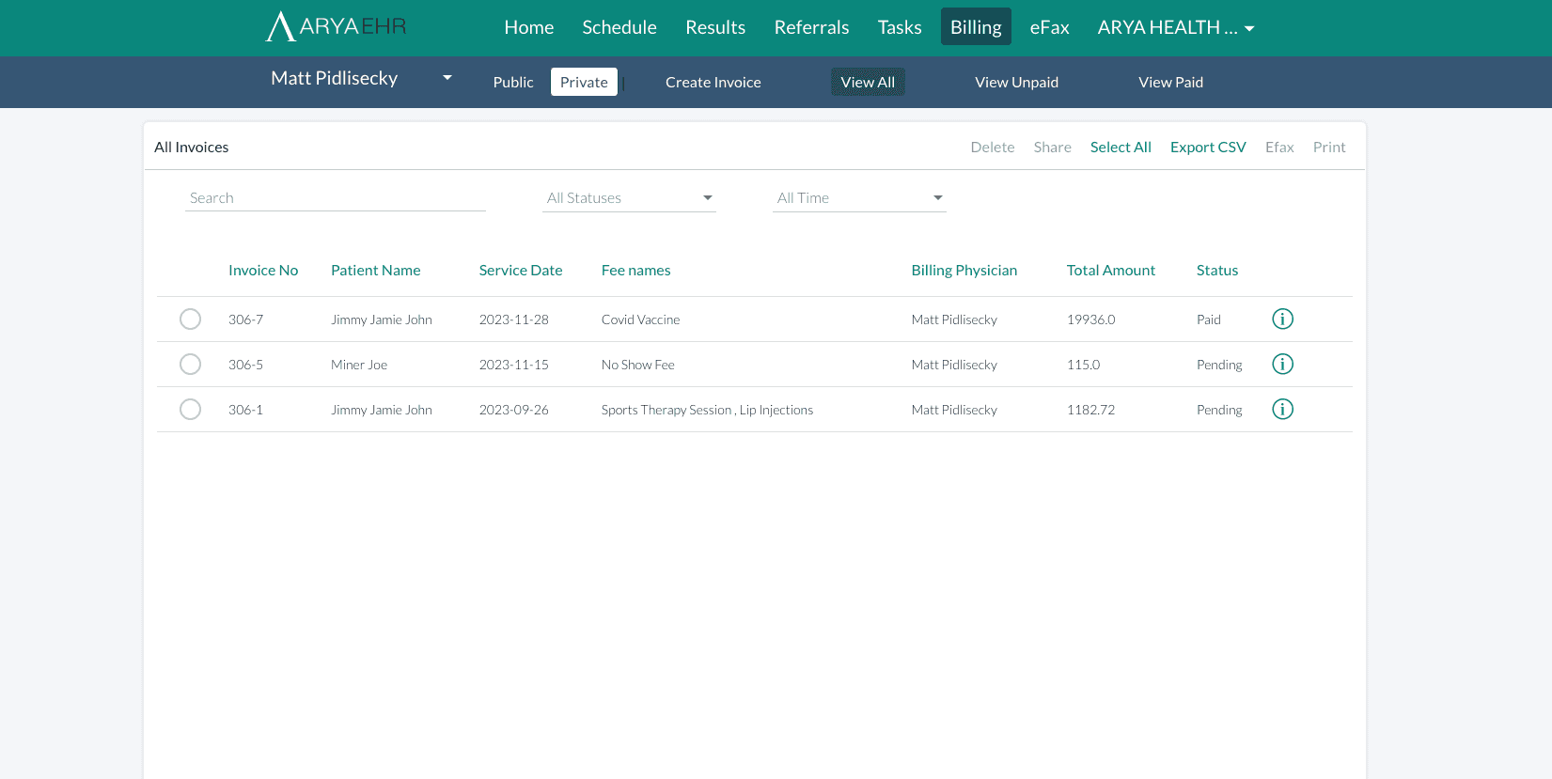Open the Billing menu
The height and width of the screenshot is (779, 1552).
(x=976, y=27)
